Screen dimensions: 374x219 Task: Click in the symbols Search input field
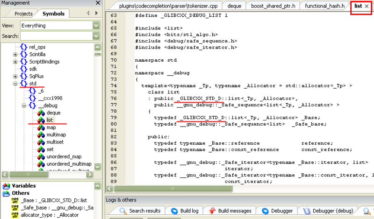point(57,36)
